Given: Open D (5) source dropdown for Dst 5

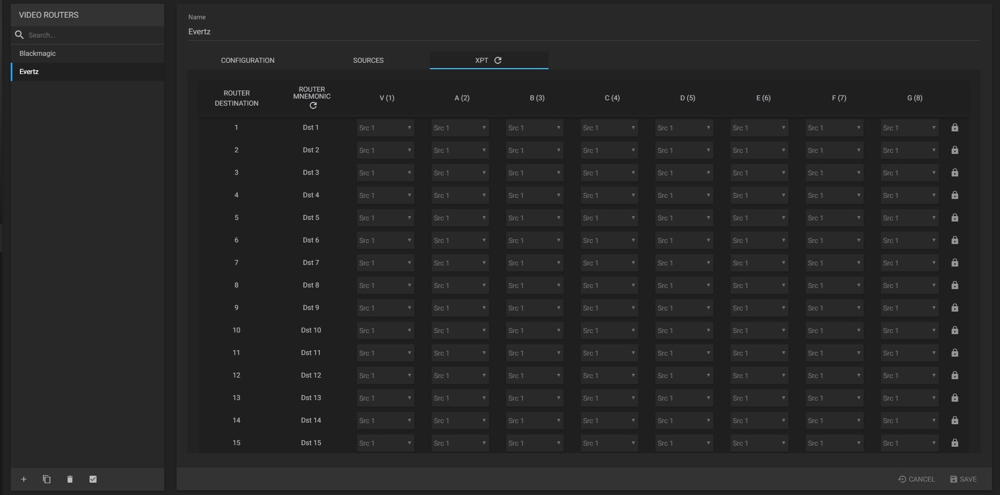Looking at the screenshot, I should [x=684, y=218].
